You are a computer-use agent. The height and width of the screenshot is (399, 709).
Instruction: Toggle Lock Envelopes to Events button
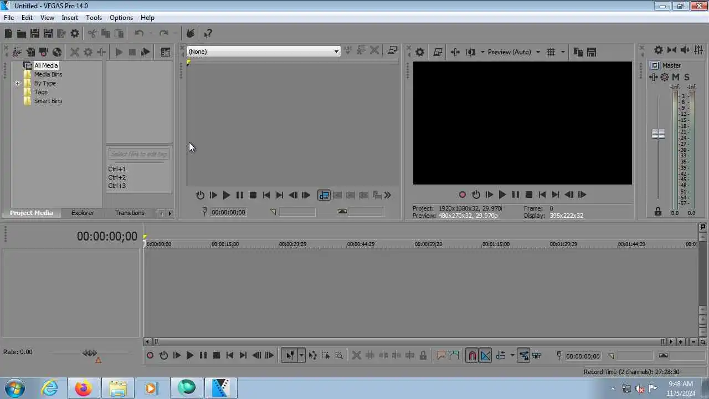523,356
